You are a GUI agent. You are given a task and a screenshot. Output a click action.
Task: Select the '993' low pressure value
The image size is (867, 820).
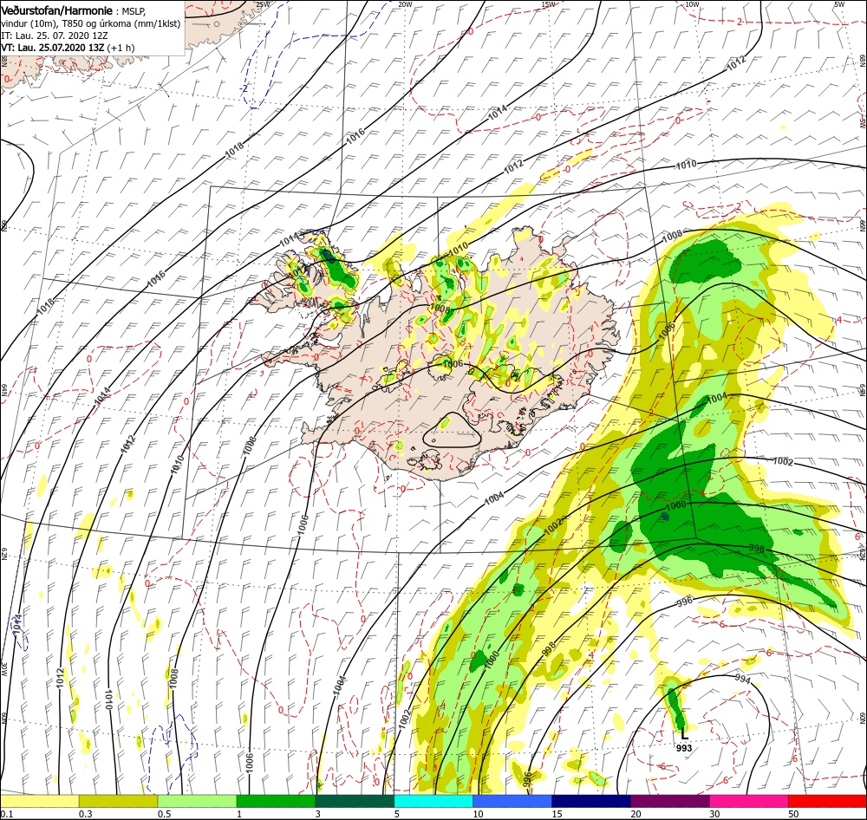click(684, 748)
